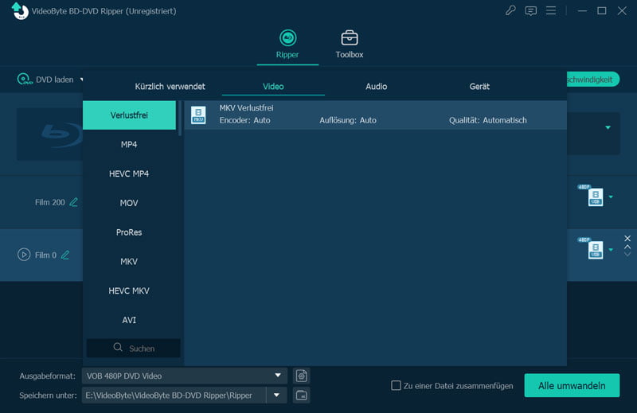Switch to the Toolbox tab
Image resolution: width=637 pixels, height=413 pixels.
[x=350, y=45]
